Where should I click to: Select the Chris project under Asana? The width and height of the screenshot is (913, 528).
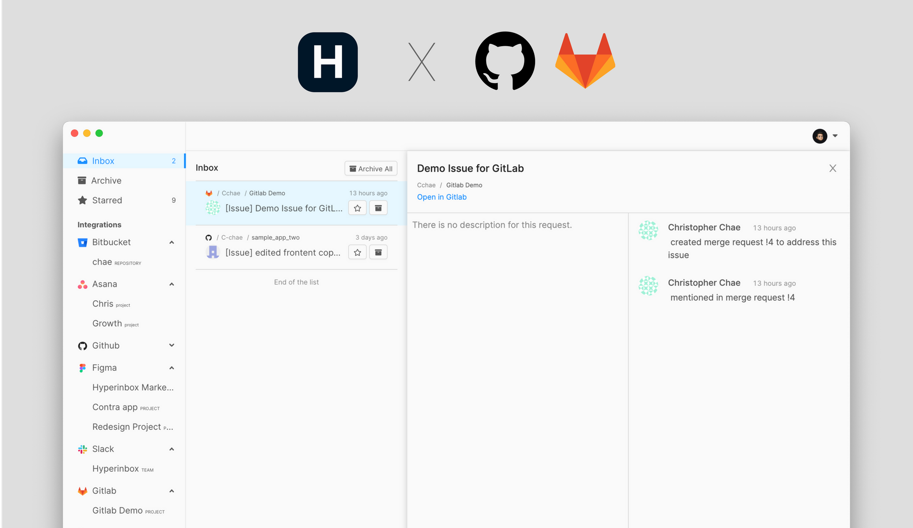click(x=111, y=304)
